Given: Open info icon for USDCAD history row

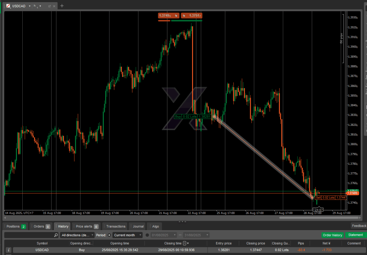Looking at the screenshot, I should pos(9,250).
